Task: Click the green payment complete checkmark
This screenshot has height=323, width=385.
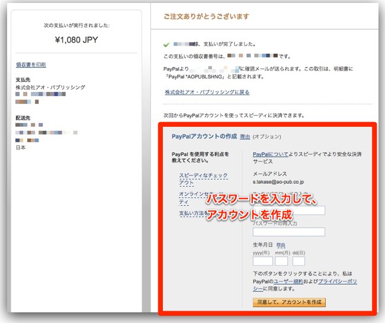Action: click(x=166, y=44)
